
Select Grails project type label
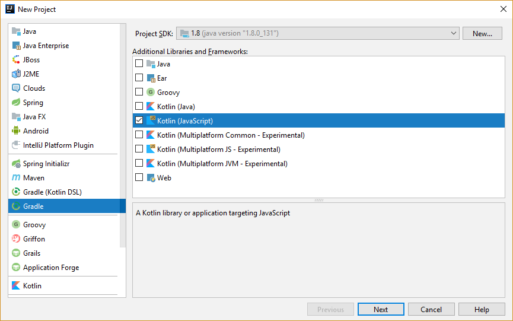(32, 253)
